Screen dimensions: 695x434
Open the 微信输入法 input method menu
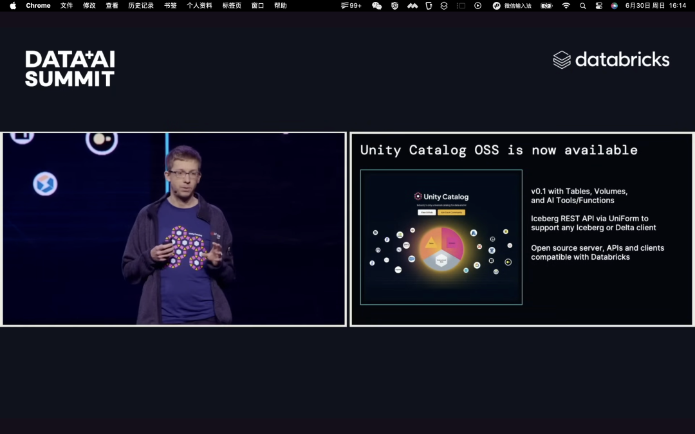[512, 6]
